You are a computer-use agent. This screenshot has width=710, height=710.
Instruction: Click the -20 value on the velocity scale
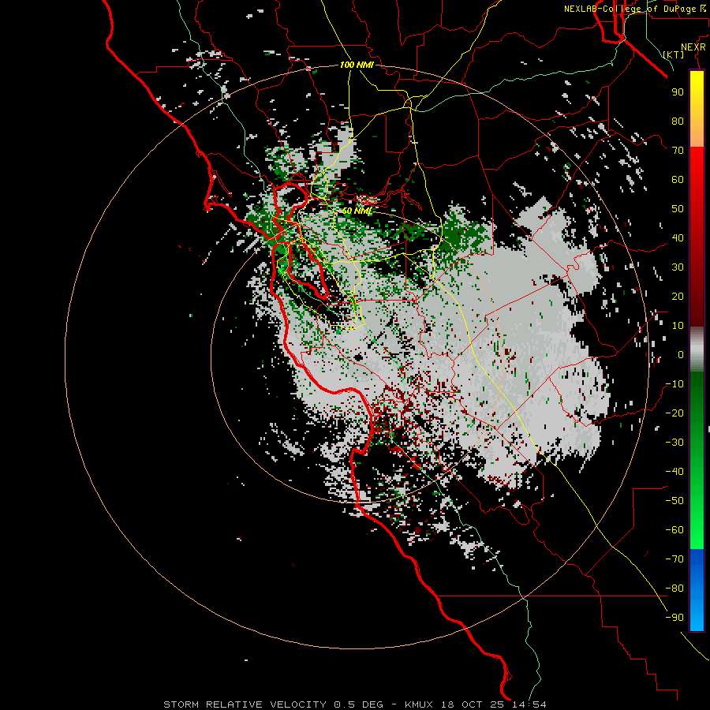pyautogui.click(x=674, y=413)
